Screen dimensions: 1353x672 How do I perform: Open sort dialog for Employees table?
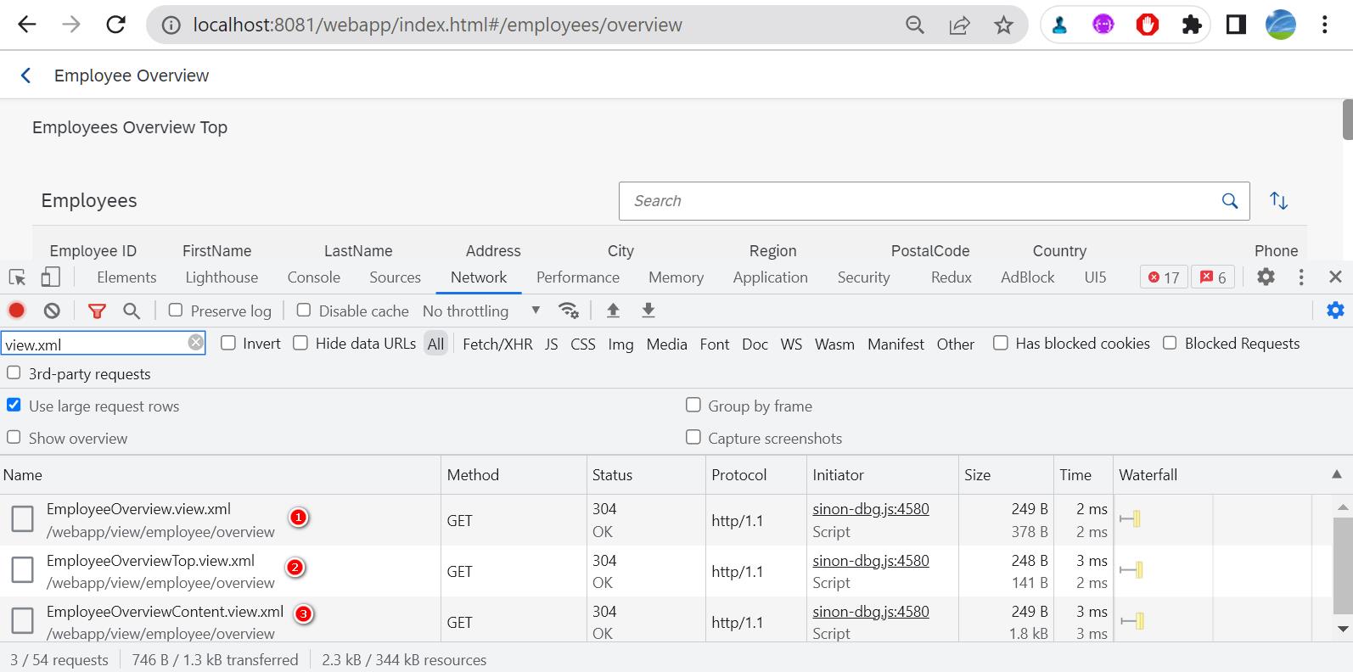[1278, 201]
